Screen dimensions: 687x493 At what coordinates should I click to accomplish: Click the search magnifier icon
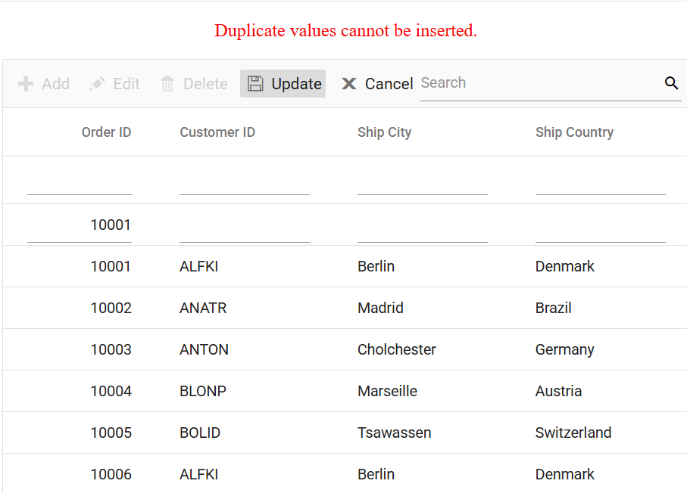tap(671, 82)
